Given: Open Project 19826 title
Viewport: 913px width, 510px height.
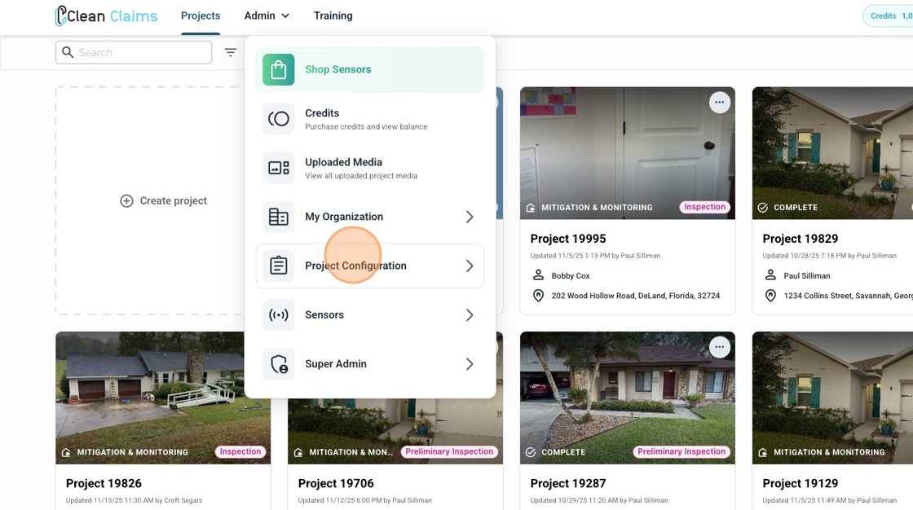Looking at the screenshot, I should (104, 483).
